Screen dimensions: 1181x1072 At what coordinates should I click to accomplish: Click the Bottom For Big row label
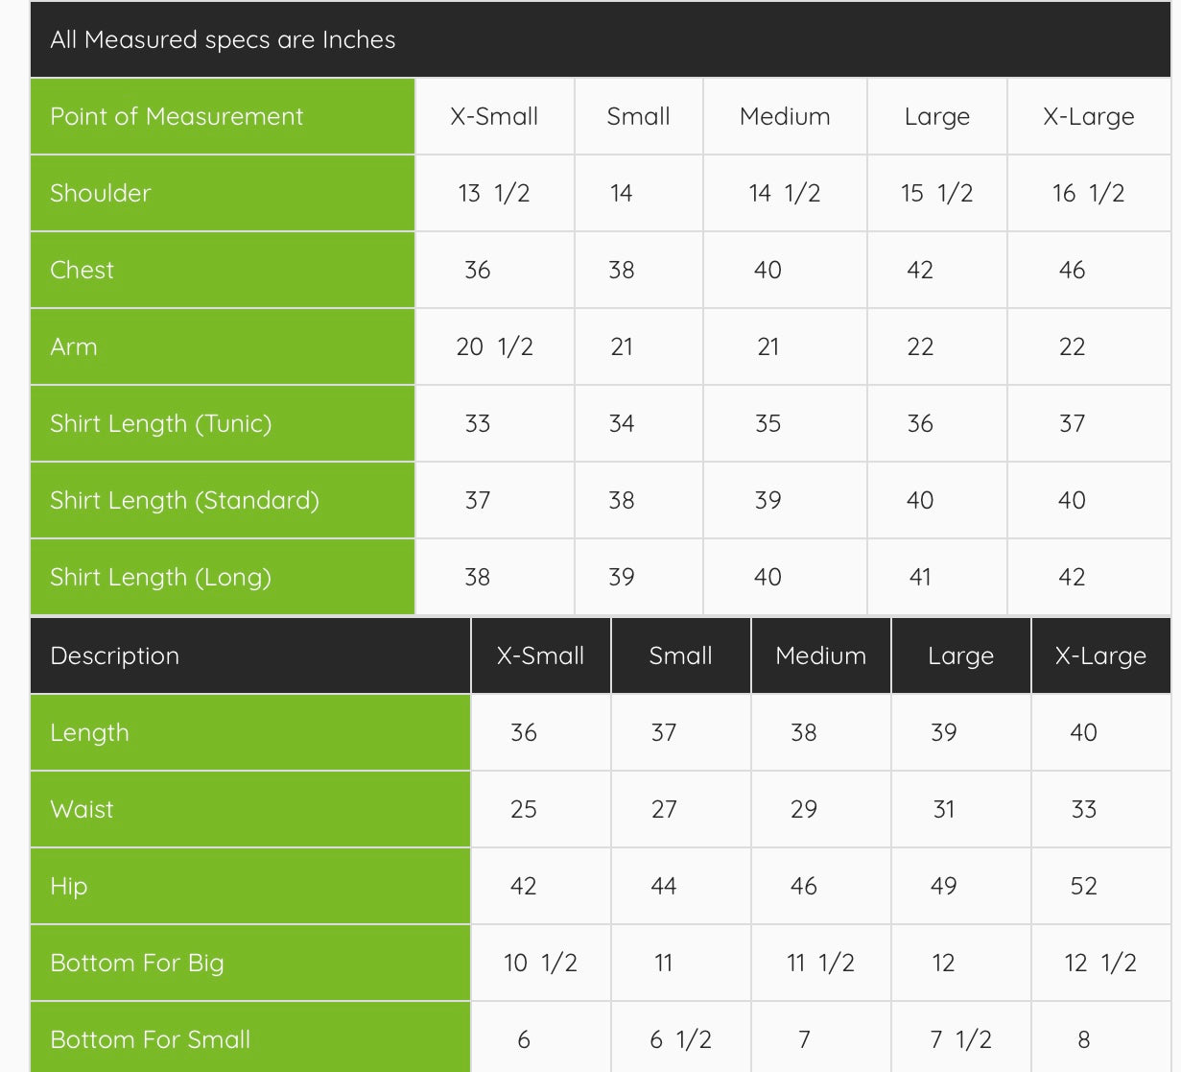tap(136, 963)
